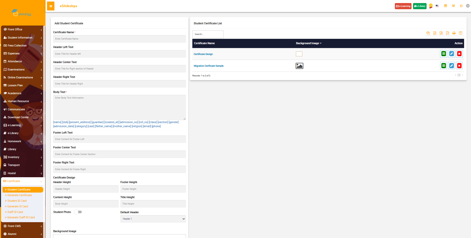This screenshot has height=238, width=471.
Task: Click the red e-Learning button
Action: tap(403, 6)
